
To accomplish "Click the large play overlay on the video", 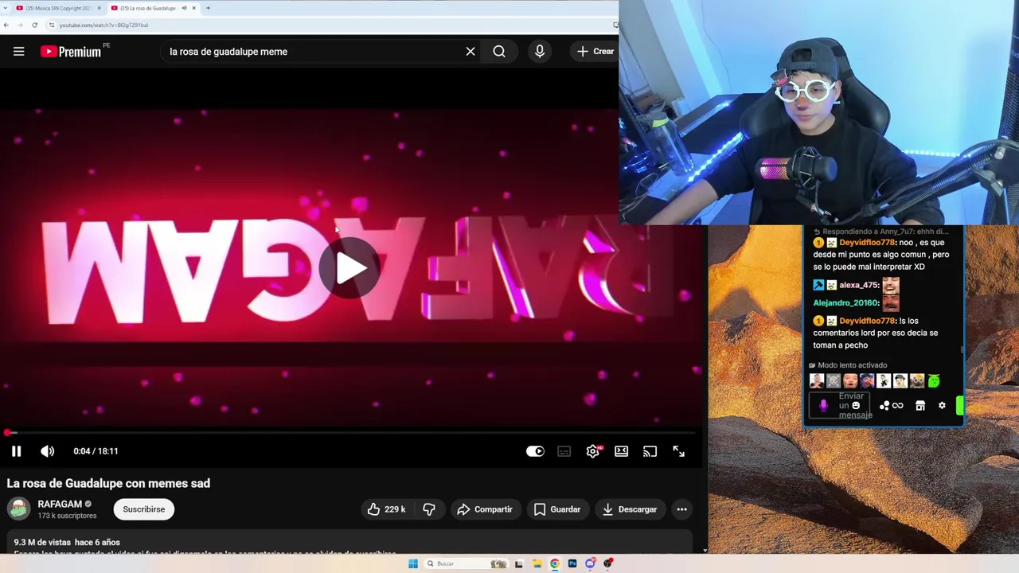I will 349,269.
